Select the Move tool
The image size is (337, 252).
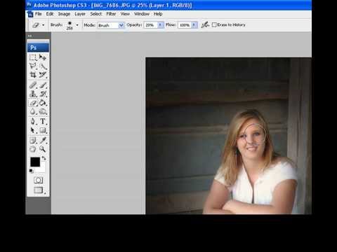point(43,57)
